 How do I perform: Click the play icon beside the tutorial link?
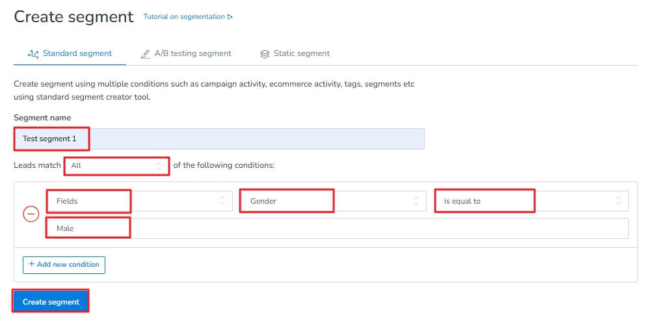point(230,17)
